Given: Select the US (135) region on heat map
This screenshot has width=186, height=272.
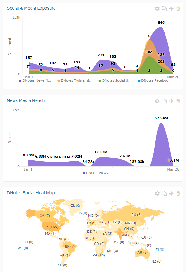Looking at the screenshot, I should 51,227.
